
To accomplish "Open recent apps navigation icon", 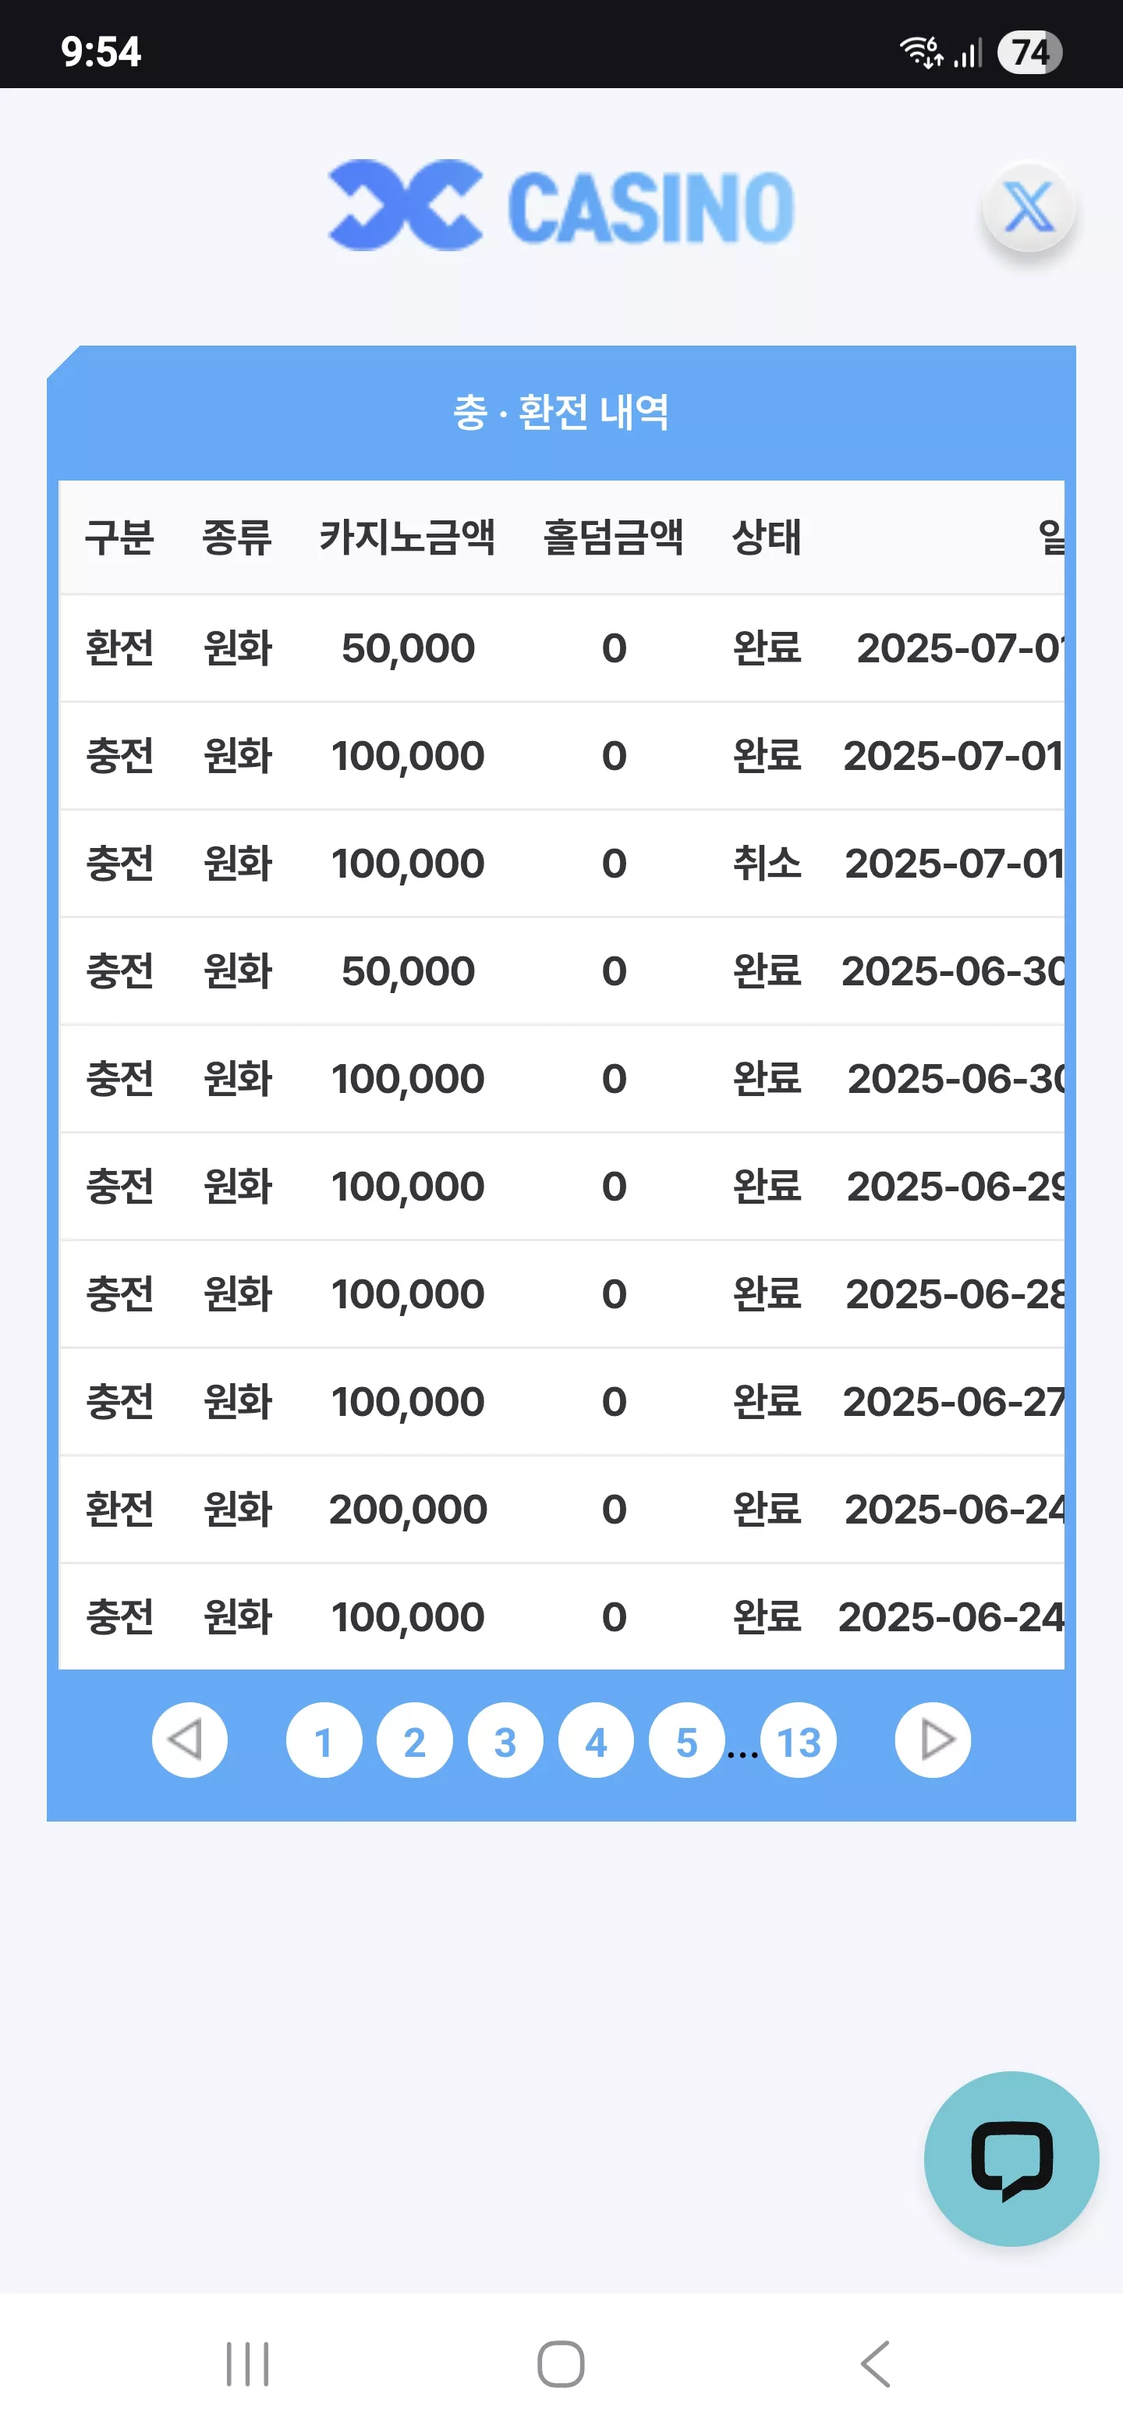I will tap(247, 2364).
